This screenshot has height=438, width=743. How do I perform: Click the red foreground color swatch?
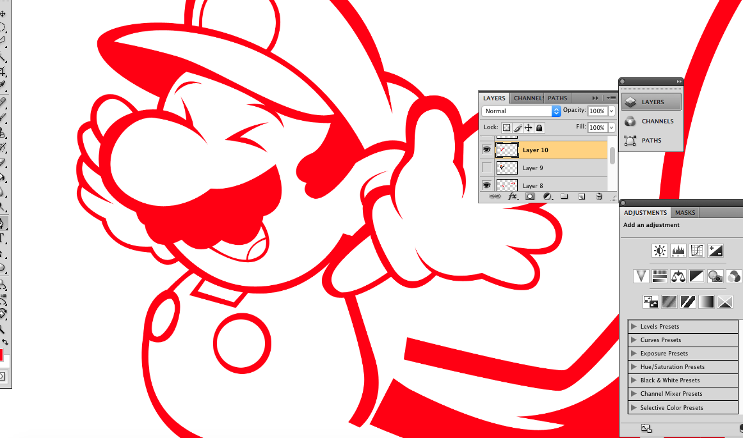(x=1, y=355)
